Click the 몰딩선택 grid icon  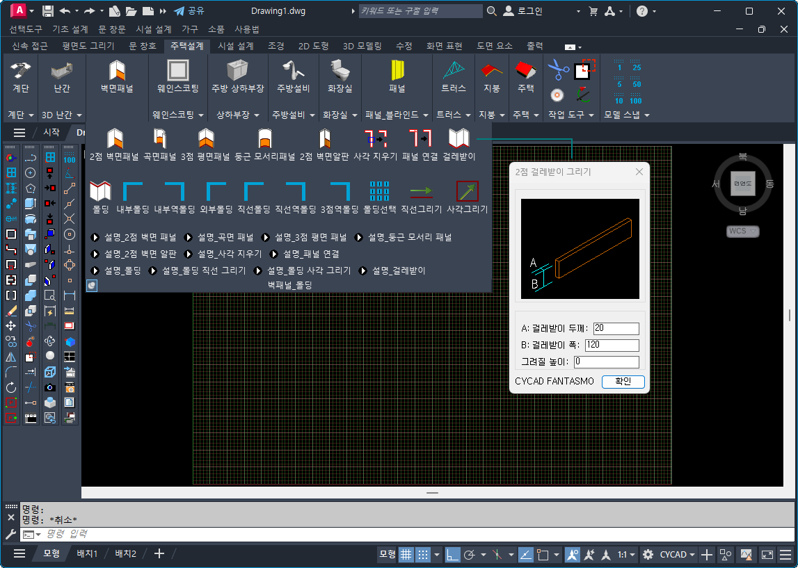(380, 191)
